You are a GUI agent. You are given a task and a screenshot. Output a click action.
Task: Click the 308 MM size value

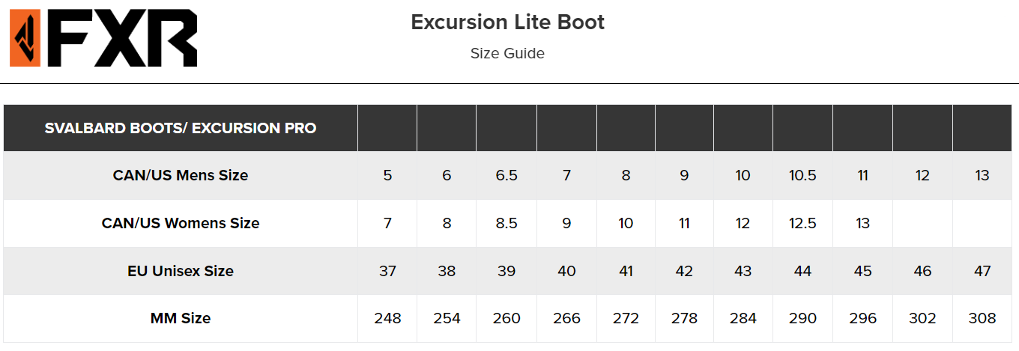(x=982, y=318)
